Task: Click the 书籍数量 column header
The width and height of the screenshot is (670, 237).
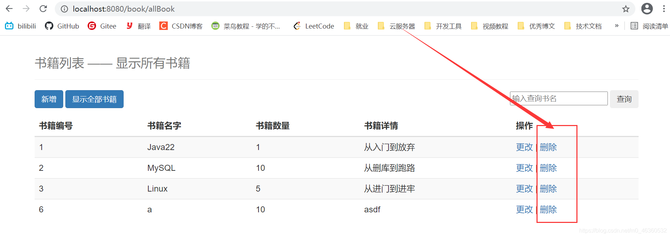Action: click(x=273, y=126)
